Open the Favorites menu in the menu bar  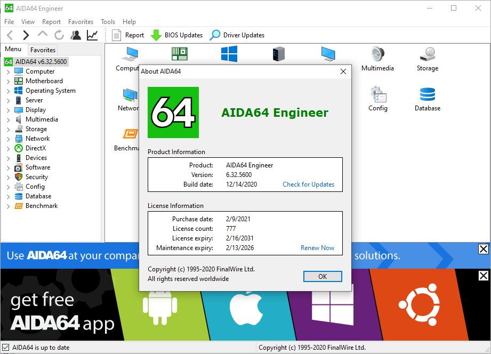pyautogui.click(x=81, y=22)
